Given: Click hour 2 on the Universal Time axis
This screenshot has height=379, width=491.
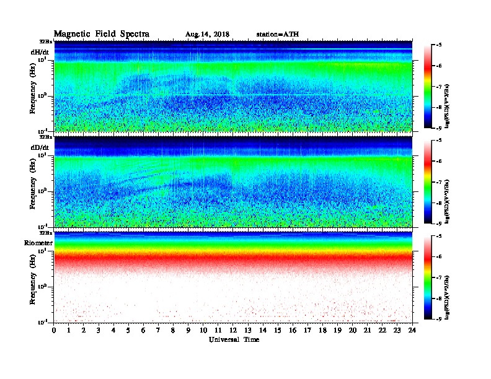Looking at the screenshot, I should tap(84, 330).
